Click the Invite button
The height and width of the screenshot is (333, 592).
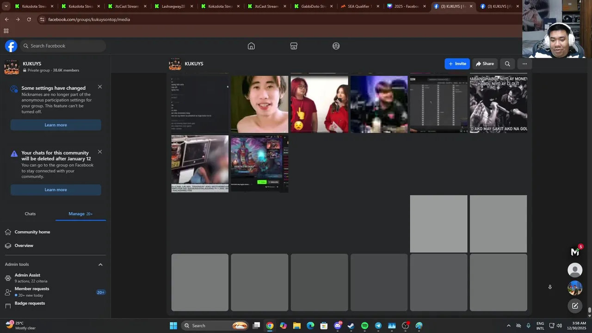[457, 64]
